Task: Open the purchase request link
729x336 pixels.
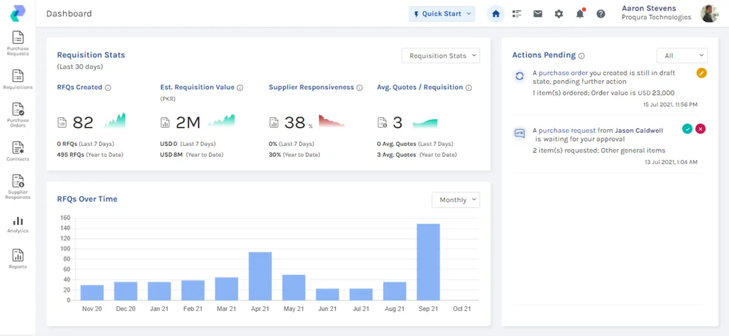Action: (x=566, y=131)
